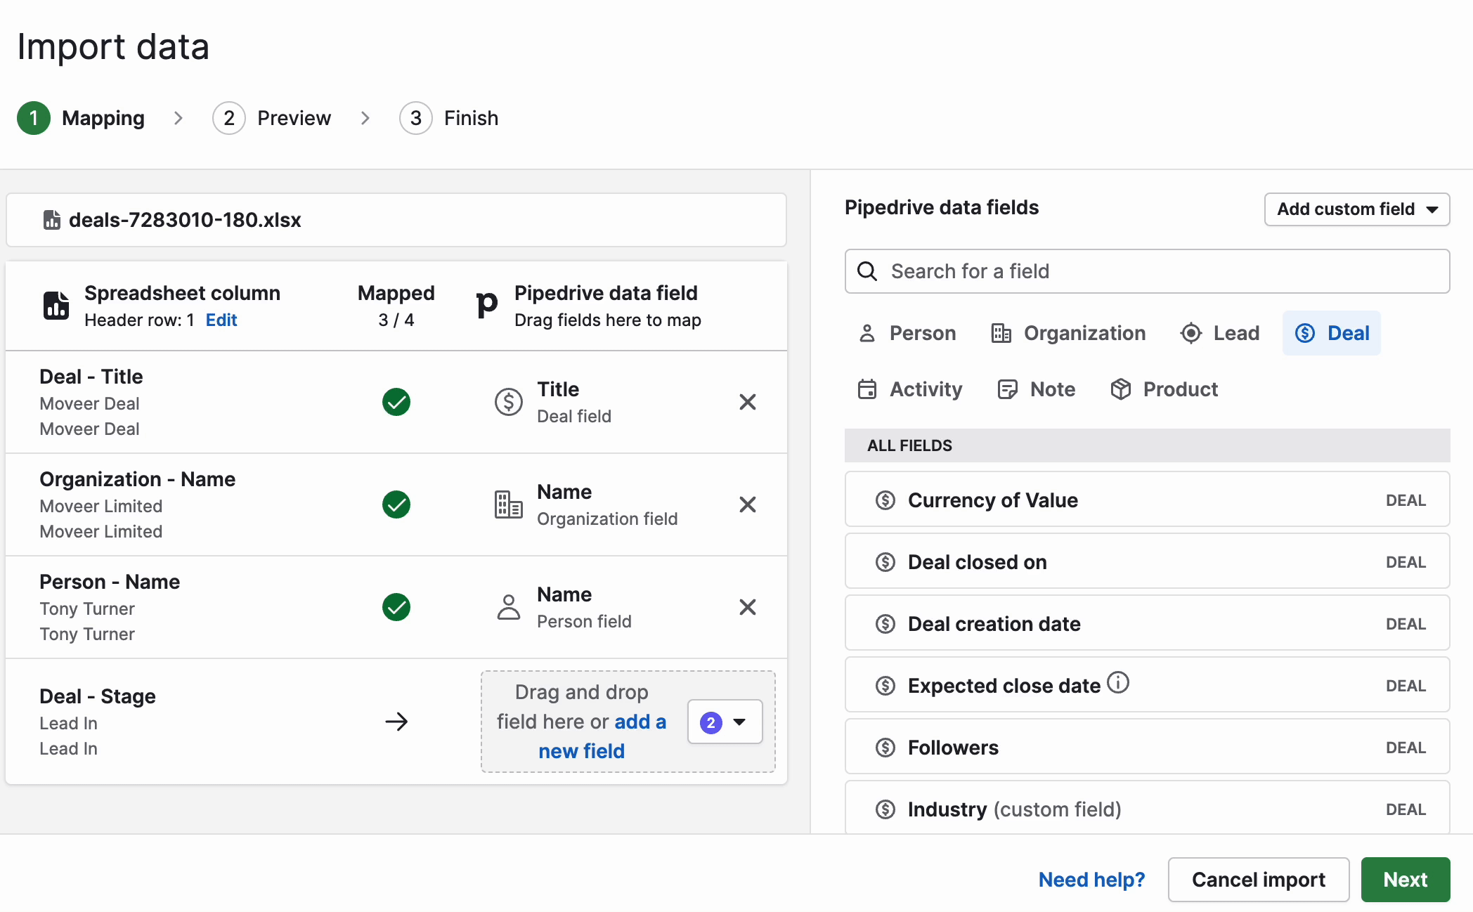
Task: Click the green check for Deal - Title
Action: (396, 402)
